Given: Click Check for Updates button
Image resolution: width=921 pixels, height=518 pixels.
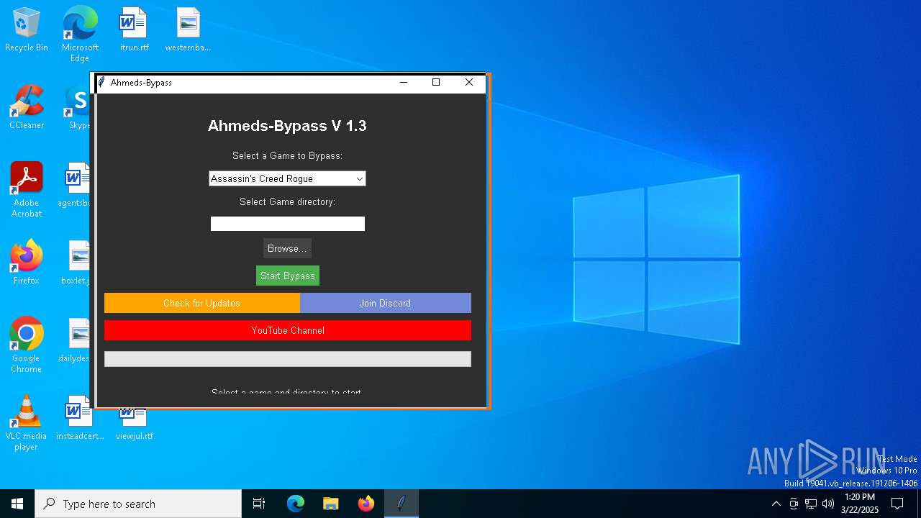Looking at the screenshot, I should (x=201, y=303).
